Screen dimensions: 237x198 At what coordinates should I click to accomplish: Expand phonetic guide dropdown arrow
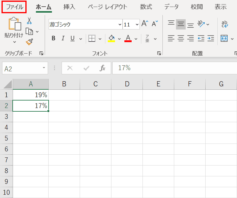[155, 39]
